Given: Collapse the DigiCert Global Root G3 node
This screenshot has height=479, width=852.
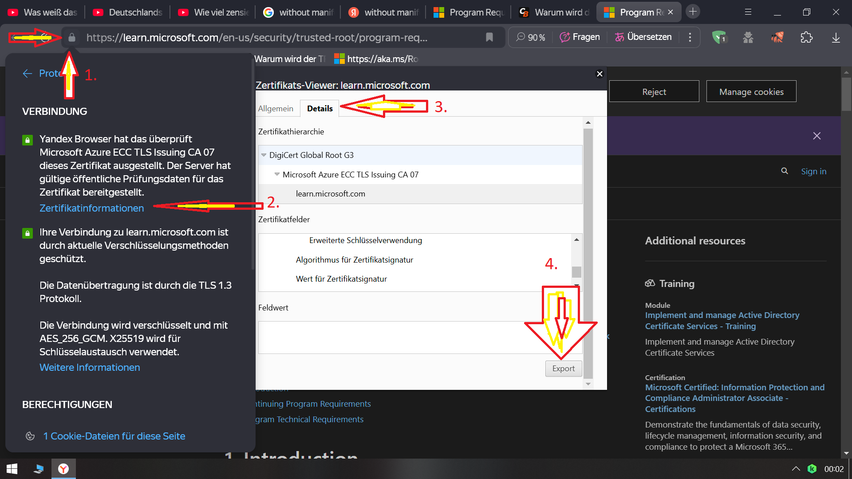Looking at the screenshot, I should coord(264,155).
